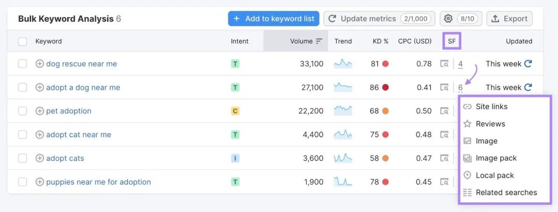Screen dimensions: 558x212
Task: Expand SERP features count 6 for adopt a dog
Action: coord(460,88)
